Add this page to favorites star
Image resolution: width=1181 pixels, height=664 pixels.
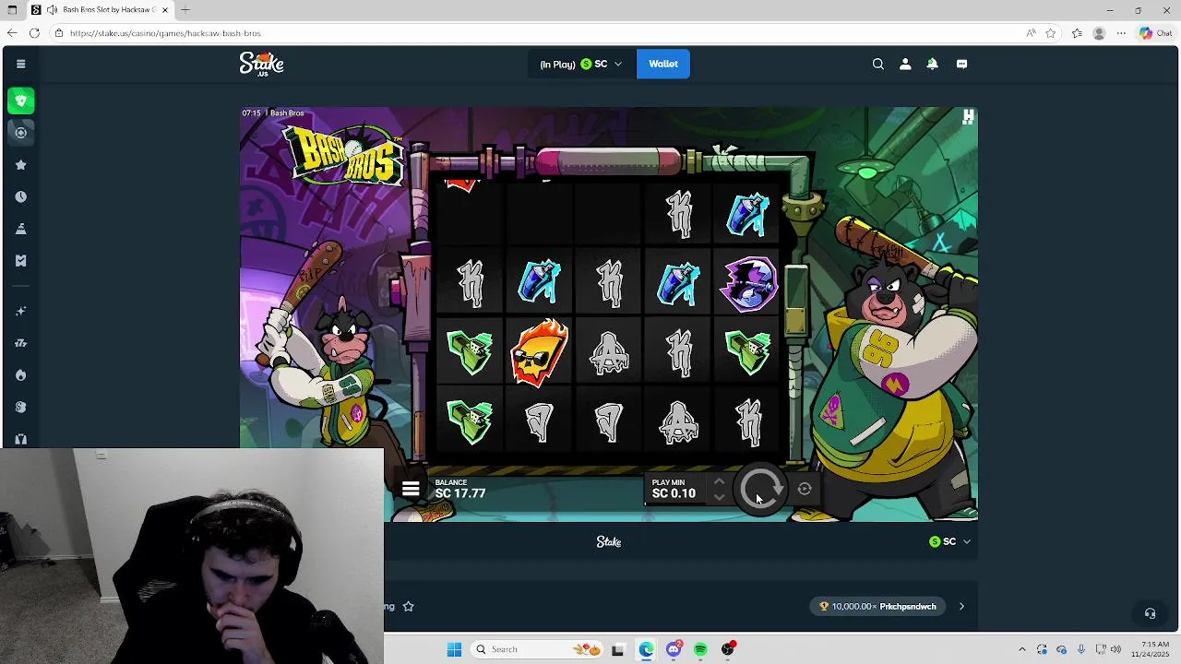pos(1050,33)
